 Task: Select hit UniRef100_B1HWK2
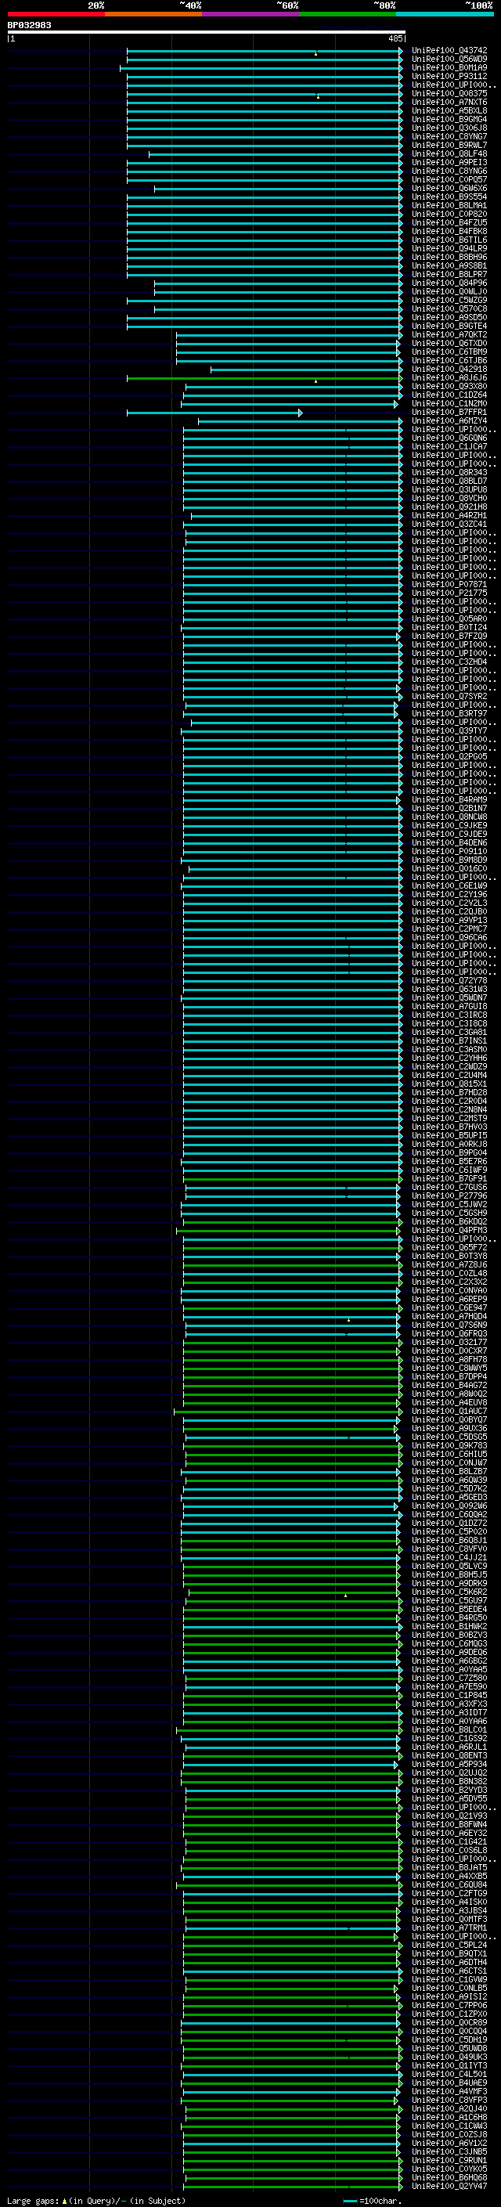pos(449,1627)
